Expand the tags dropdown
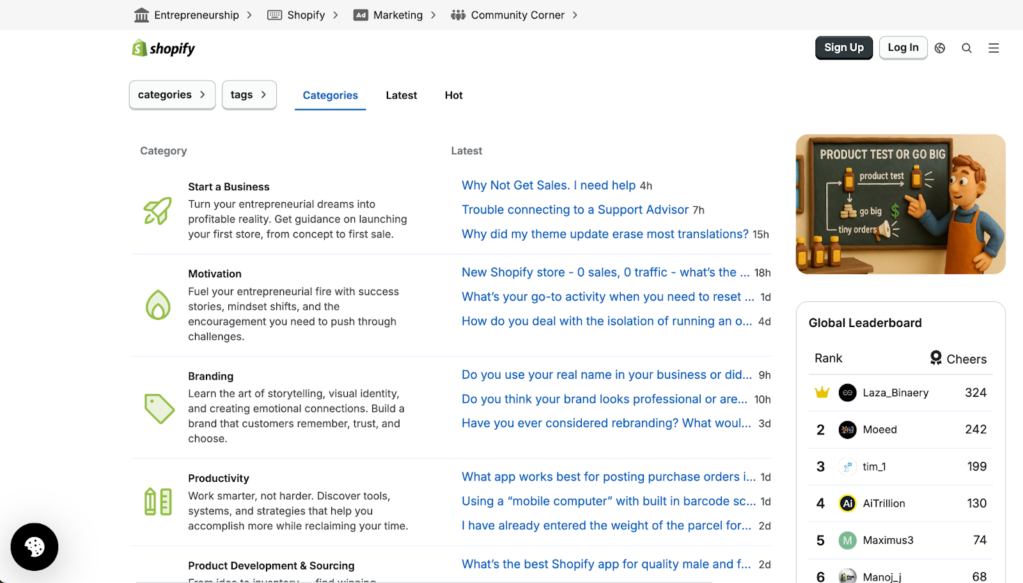Viewport: 1023px width, 583px height. pos(249,95)
